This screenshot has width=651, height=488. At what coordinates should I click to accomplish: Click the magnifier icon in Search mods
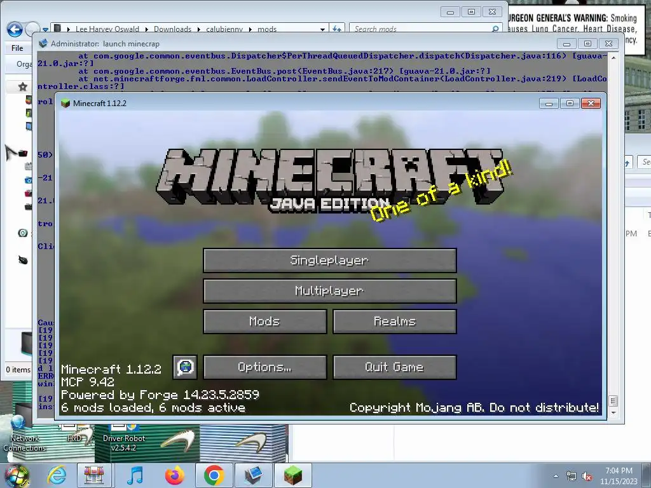495,29
